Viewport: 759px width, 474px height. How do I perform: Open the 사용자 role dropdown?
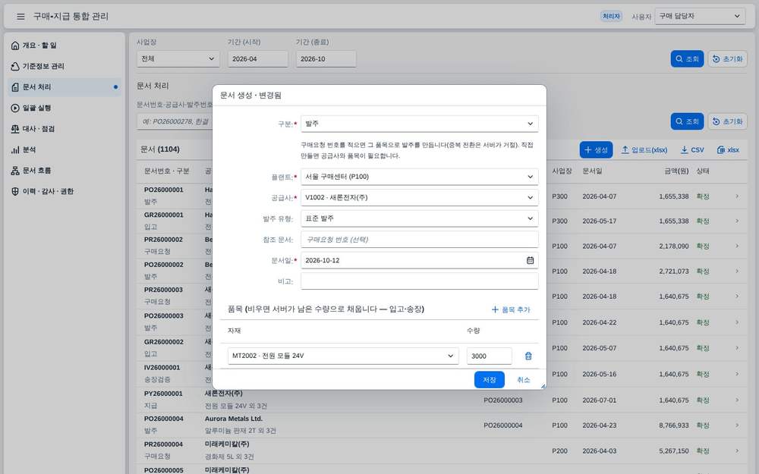pos(700,16)
